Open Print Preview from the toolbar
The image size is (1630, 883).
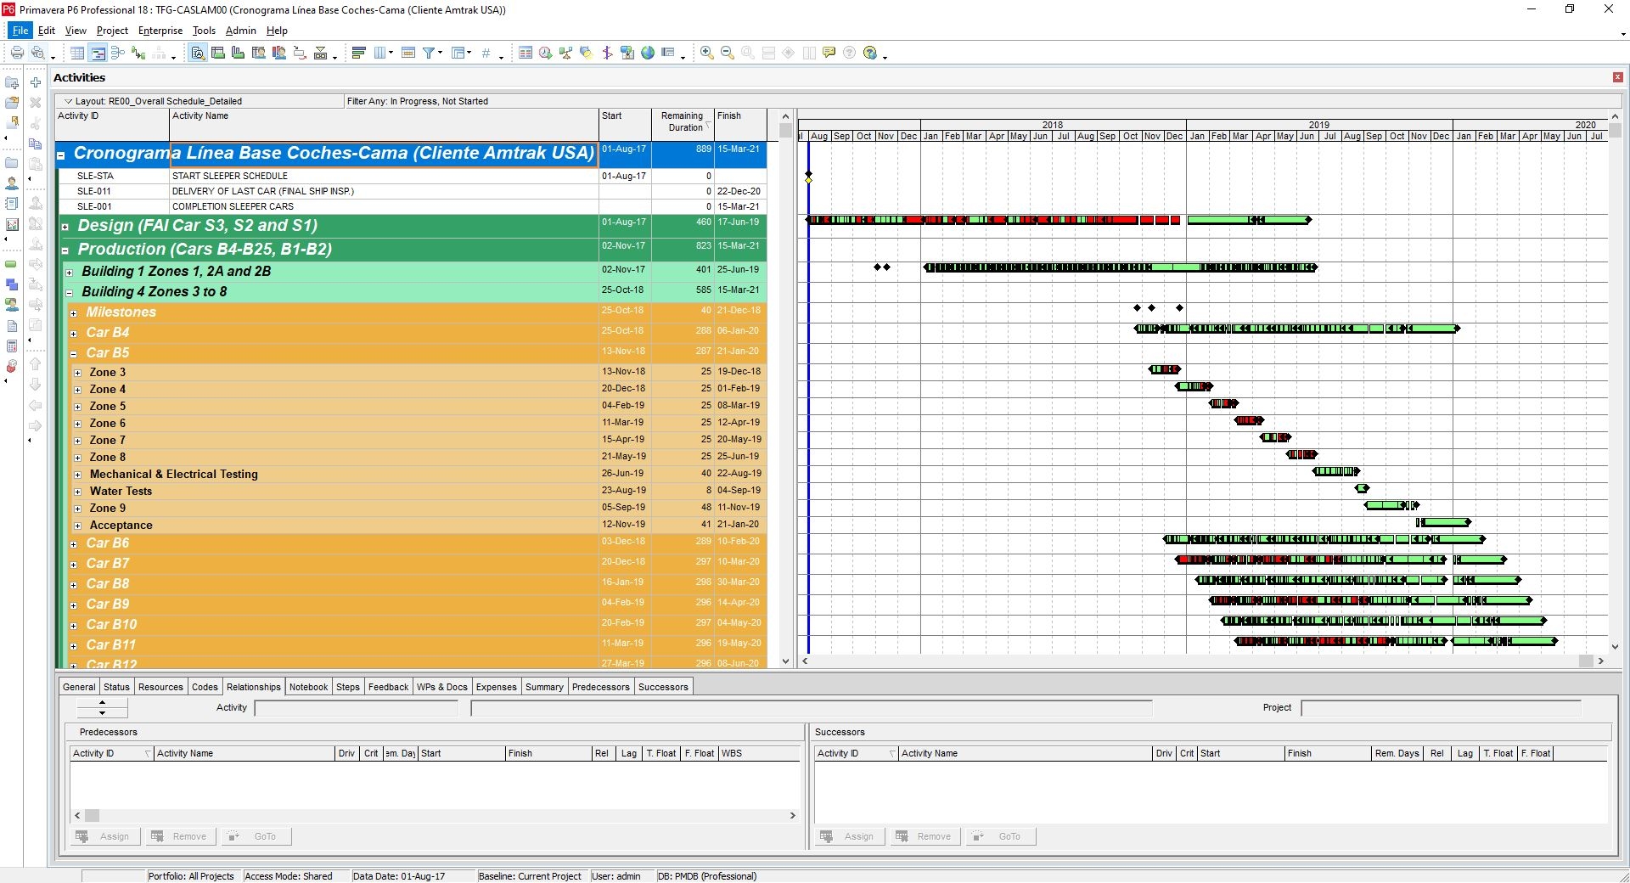point(39,53)
